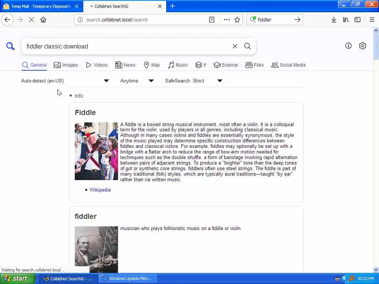The height and width of the screenshot is (284, 379).
Task: Show the sidebar panel
Action: tap(358, 20)
